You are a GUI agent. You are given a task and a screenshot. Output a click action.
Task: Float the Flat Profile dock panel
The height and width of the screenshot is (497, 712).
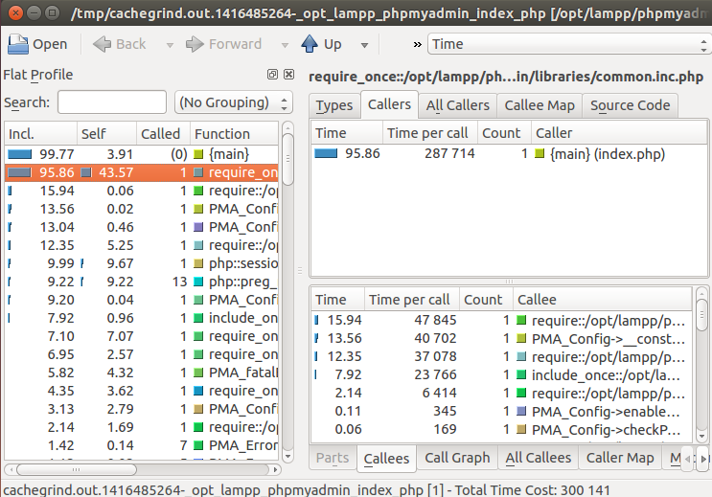[x=273, y=75]
